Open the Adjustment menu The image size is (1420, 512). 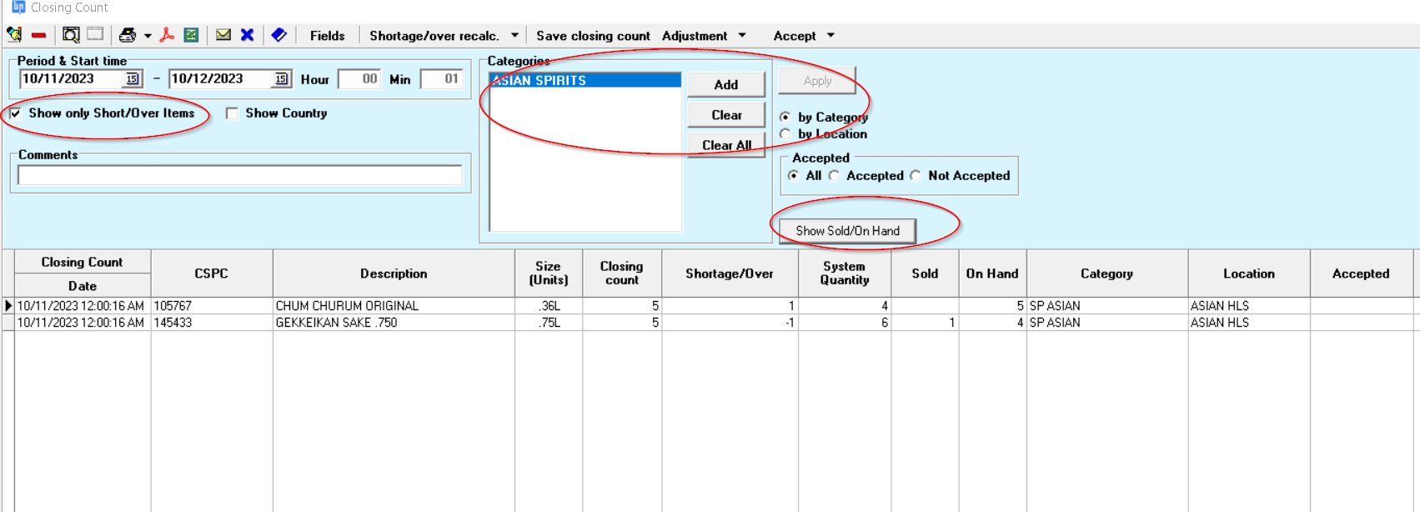[695, 36]
